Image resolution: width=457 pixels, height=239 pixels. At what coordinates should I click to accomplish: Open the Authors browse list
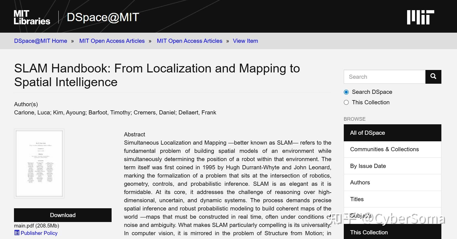392,182
